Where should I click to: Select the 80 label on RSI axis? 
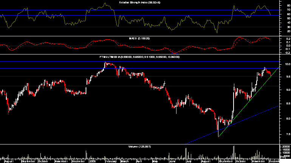point(289,6)
